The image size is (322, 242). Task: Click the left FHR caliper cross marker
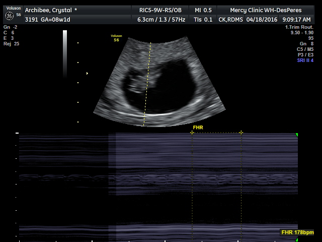coord(192,133)
